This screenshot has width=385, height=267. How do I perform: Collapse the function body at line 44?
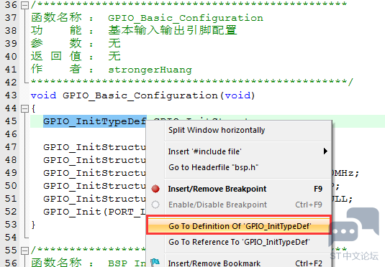(24, 108)
